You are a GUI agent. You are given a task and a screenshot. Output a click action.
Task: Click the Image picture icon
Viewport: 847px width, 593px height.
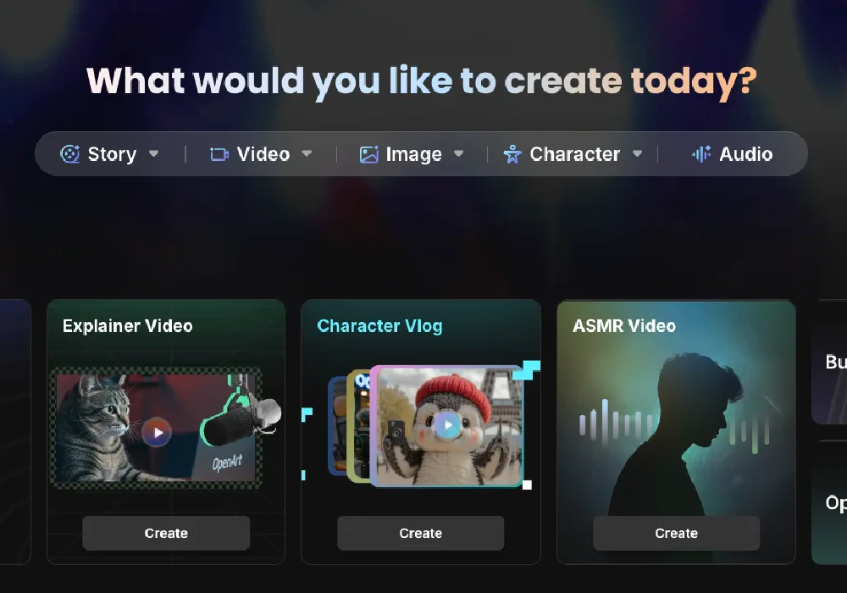pyautogui.click(x=369, y=154)
